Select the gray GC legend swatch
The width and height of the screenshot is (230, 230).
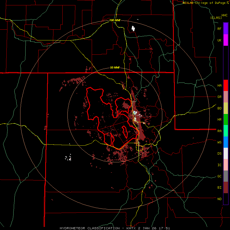point(226,176)
